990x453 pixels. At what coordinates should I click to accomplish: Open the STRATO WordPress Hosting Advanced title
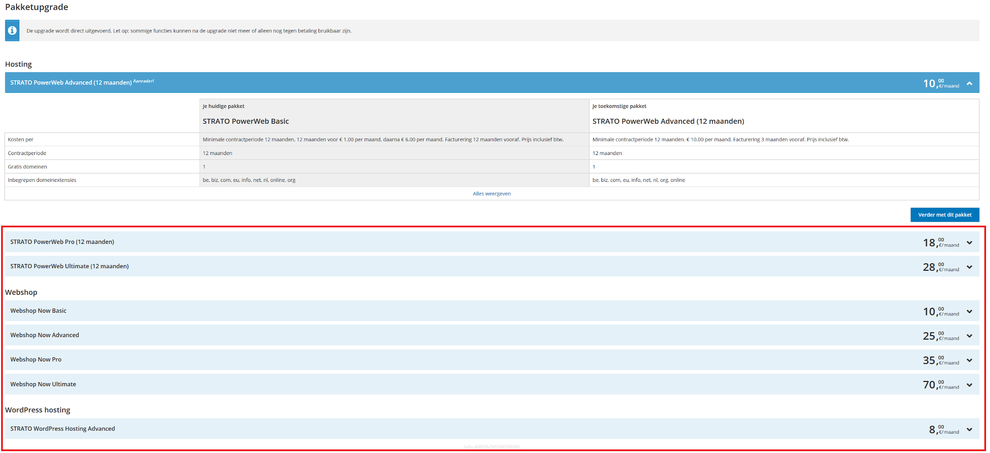point(63,429)
